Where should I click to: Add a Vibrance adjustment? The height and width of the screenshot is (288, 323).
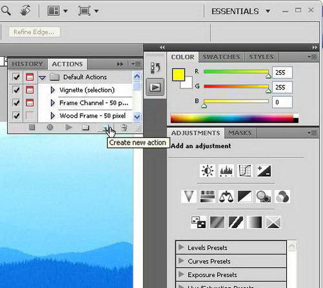189,196
